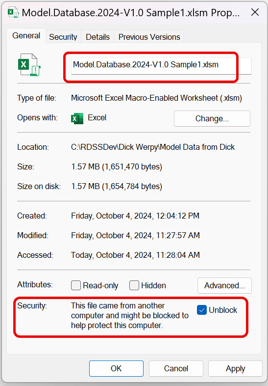Click the Size on disk value
The width and height of the screenshot is (268, 386).
click(x=117, y=186)
